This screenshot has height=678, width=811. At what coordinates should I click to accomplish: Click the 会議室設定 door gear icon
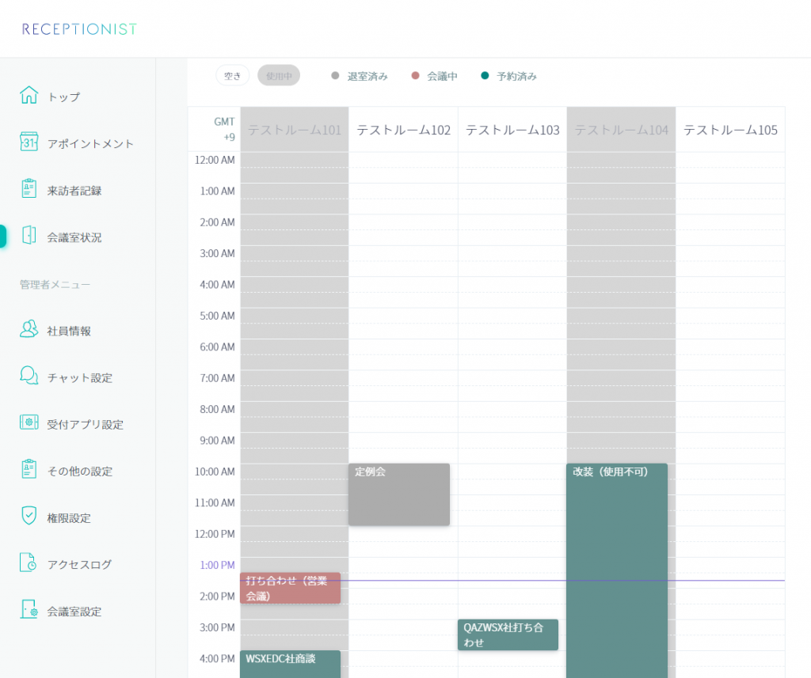click(29, 609)
